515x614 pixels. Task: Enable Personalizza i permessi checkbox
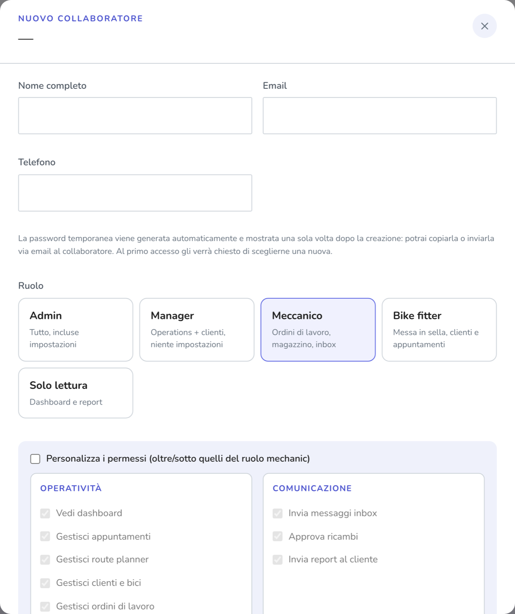(35, 459)
